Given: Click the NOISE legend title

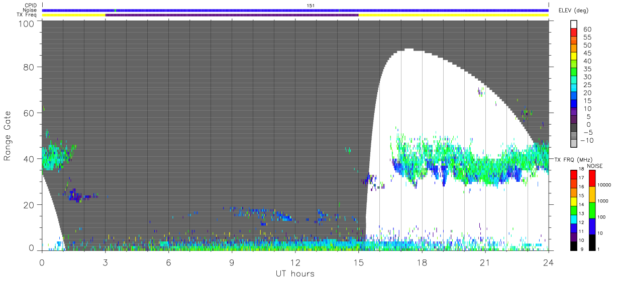Looking at the screenshot, I should (595, 166).
